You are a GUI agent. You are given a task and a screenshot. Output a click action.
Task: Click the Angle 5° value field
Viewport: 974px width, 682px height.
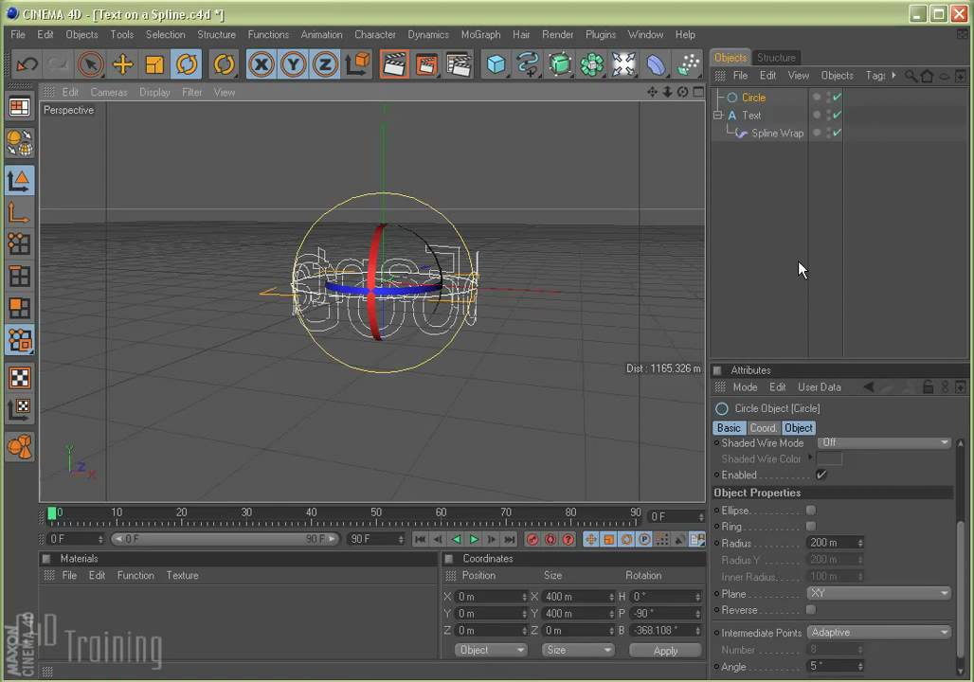(x=835, y=666)
